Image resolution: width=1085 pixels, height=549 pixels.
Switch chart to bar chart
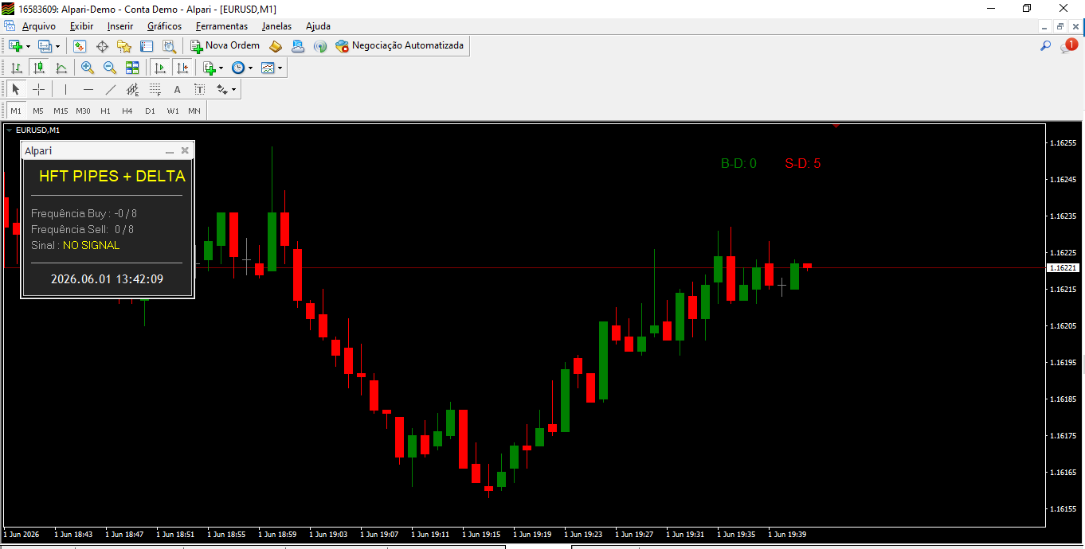click(x=16, y=68)
